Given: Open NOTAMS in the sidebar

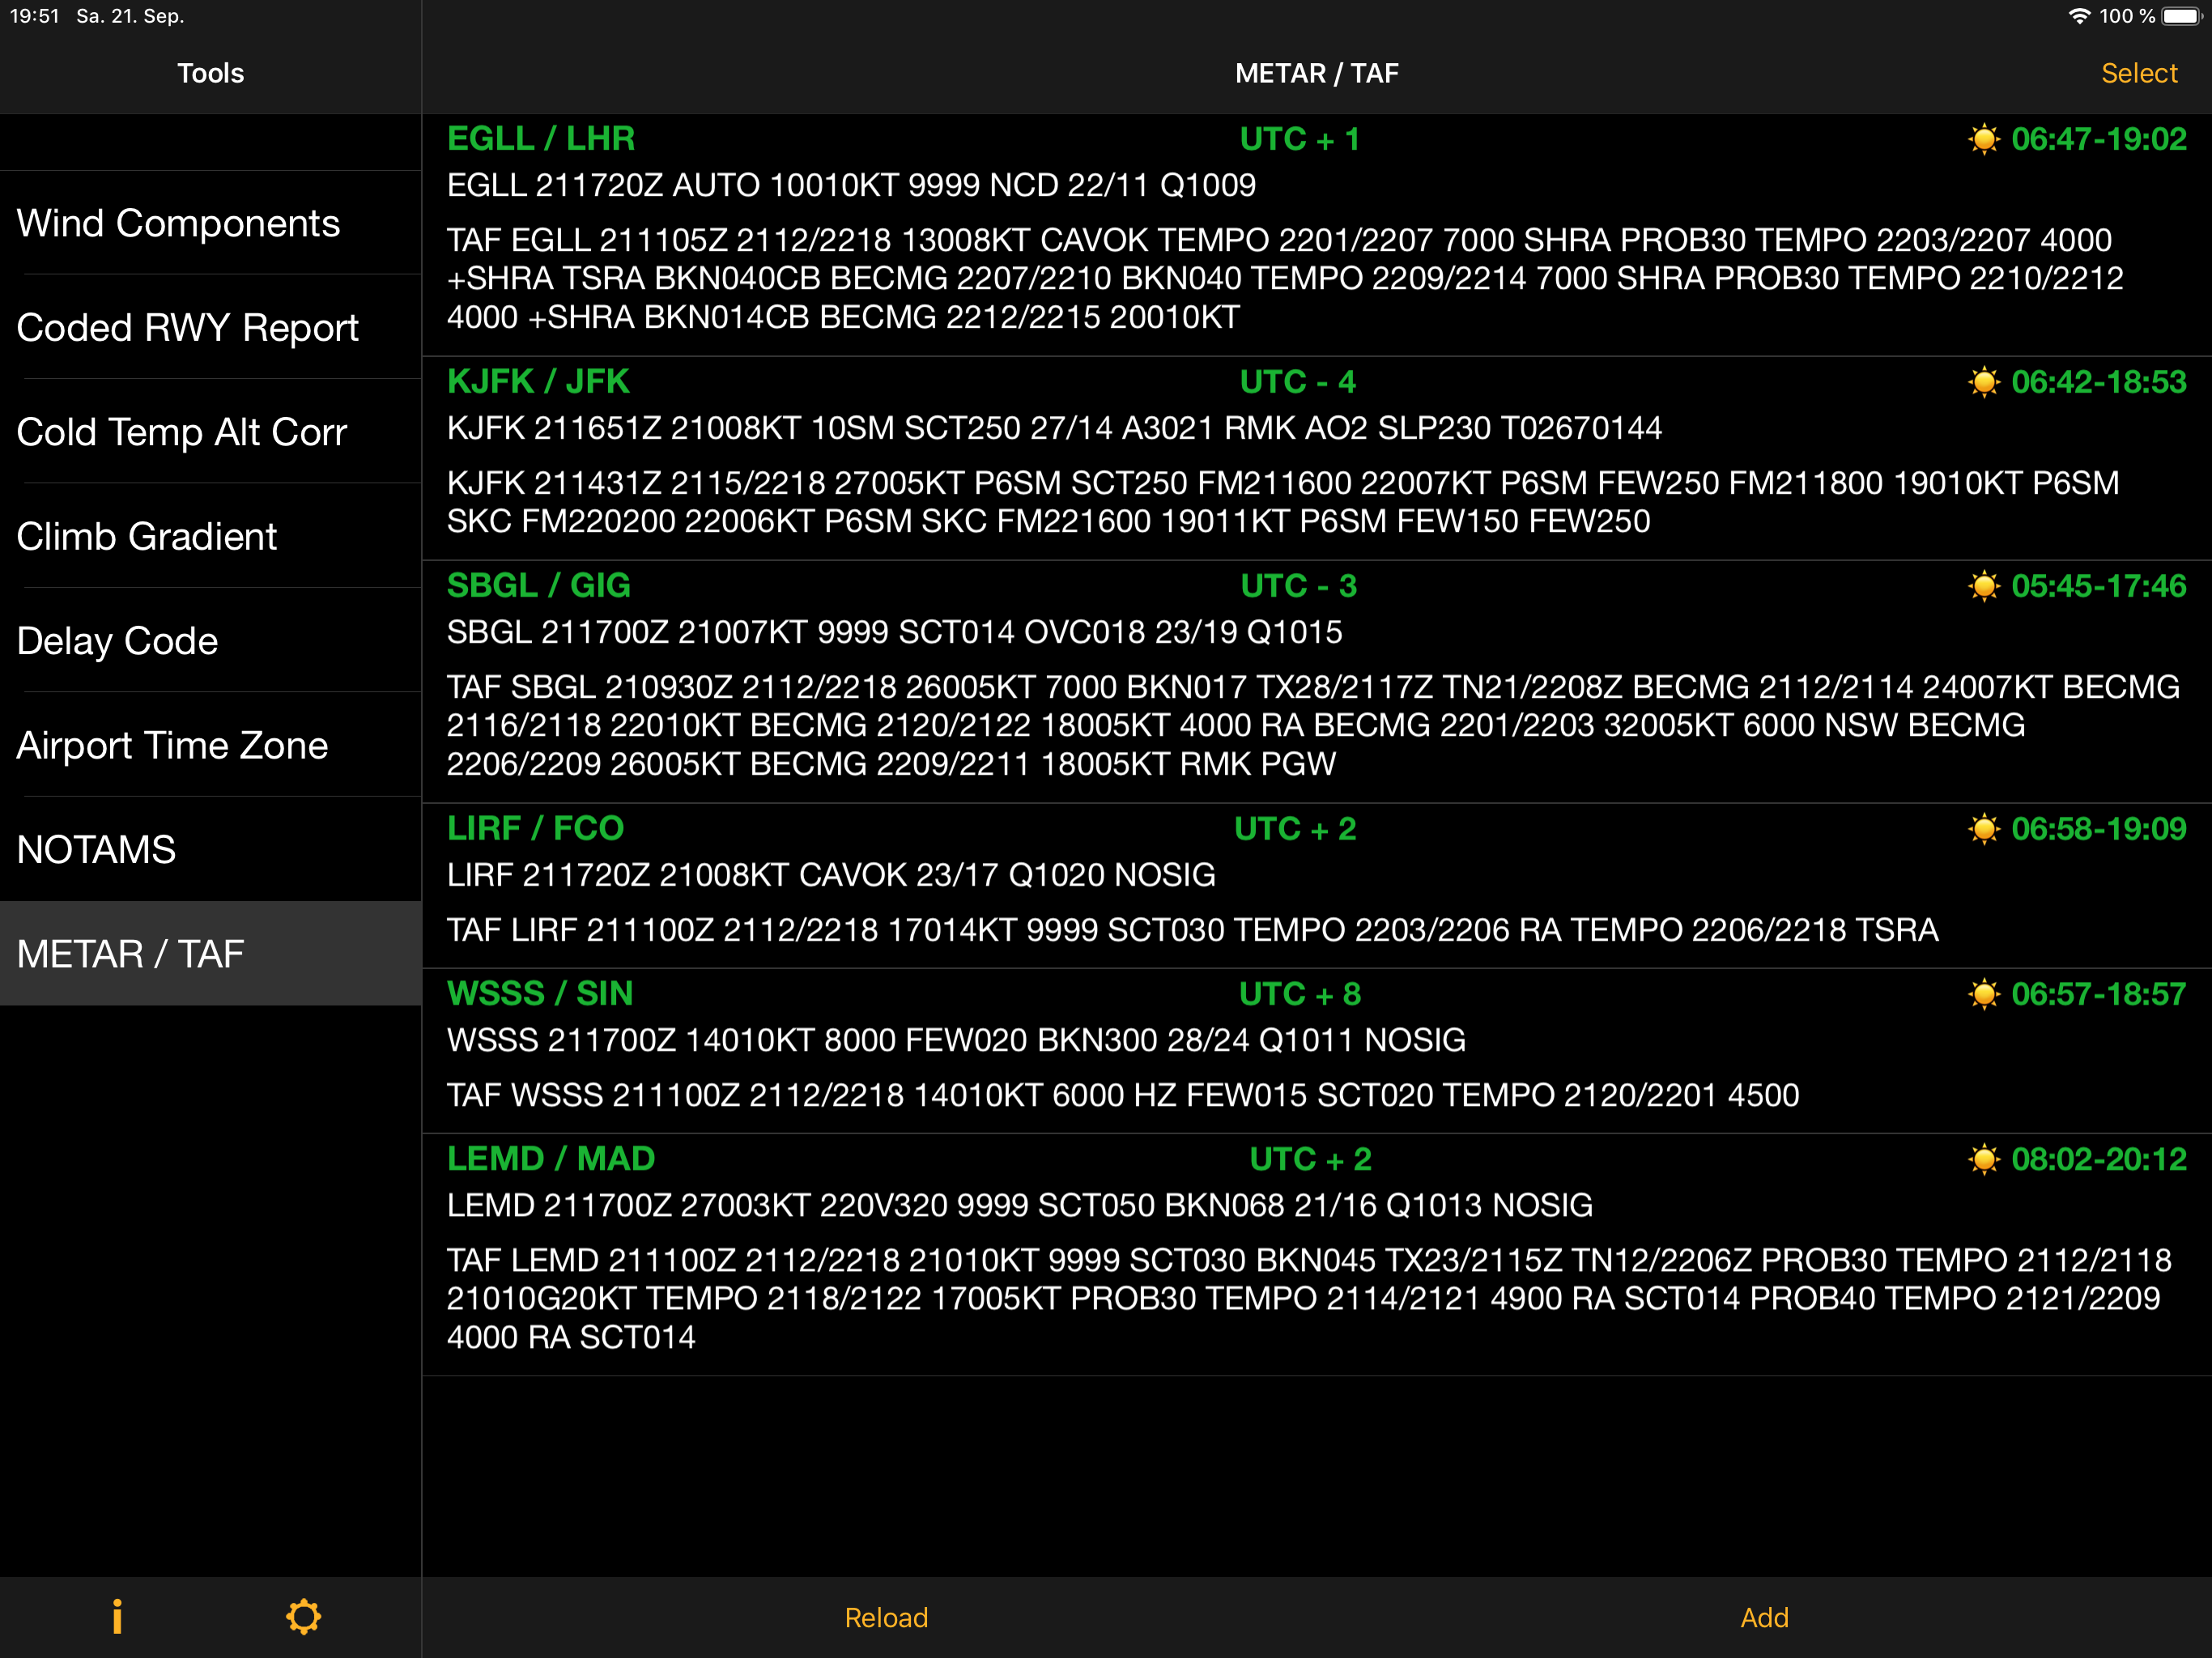Looking at the screenshot, I should [x=210, y=849].
